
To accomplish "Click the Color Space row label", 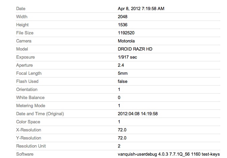I will 29,122.
